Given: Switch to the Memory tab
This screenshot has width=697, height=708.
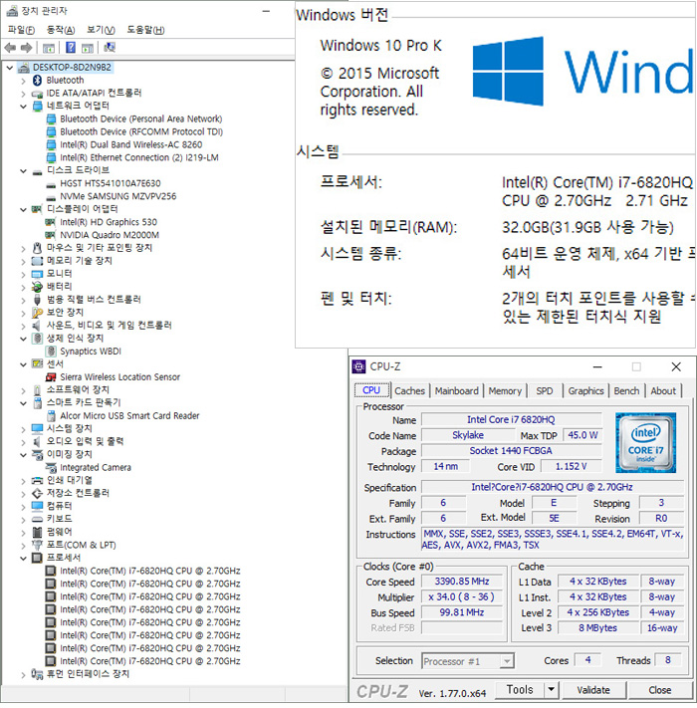Looking at the screenshot, I should pyautogui.click(x=505, y=391).
